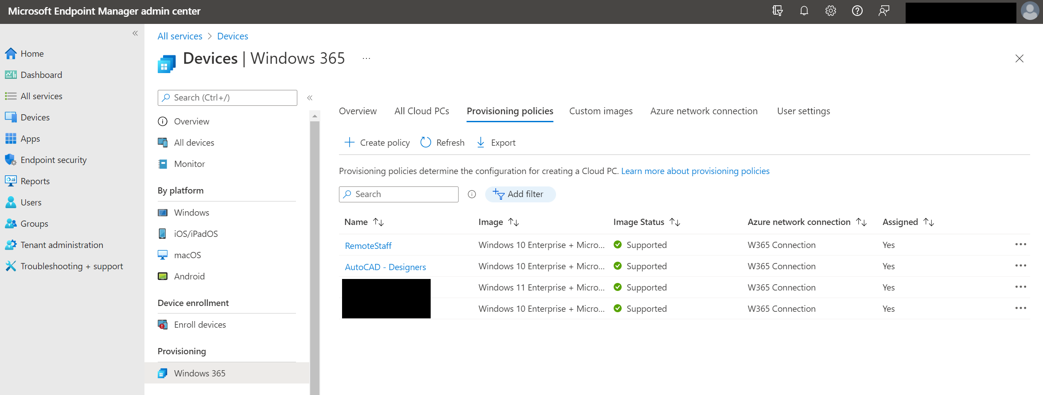The height and width of the screenshot is (395, 1043).
Task: Open the ellipsis next to page title
Action: [366, 58]
